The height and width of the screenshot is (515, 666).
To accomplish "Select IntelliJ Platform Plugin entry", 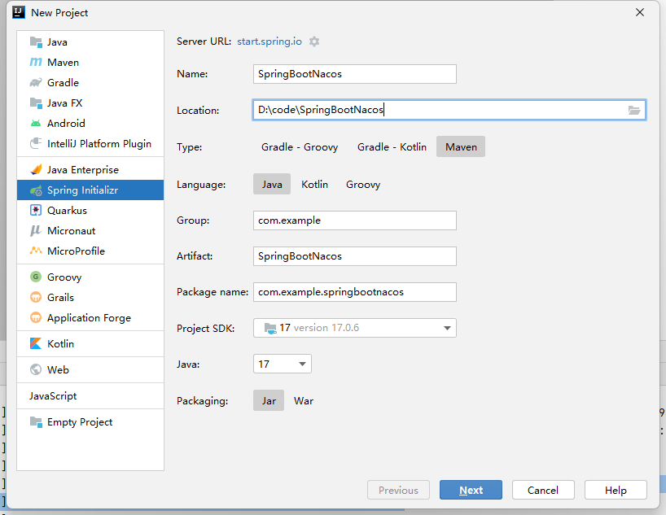I will (x=90, y=143).
